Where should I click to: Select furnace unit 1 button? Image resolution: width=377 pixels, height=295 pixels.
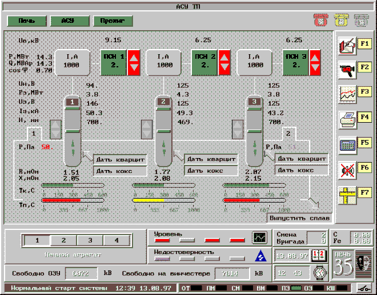pos(36,241)
